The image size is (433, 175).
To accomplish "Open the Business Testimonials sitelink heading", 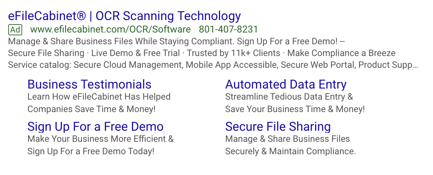I will [89, 84].
